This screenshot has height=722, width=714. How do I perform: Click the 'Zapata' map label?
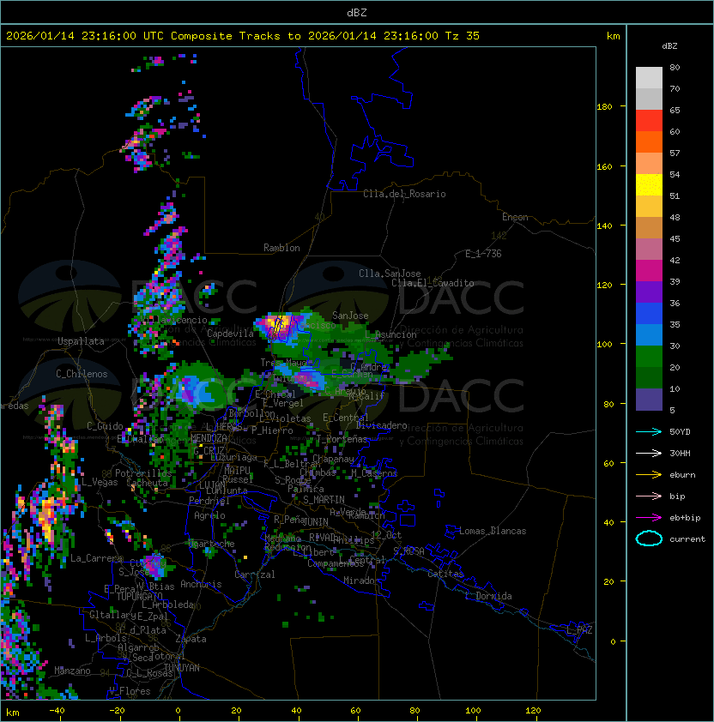click(191, 639)
